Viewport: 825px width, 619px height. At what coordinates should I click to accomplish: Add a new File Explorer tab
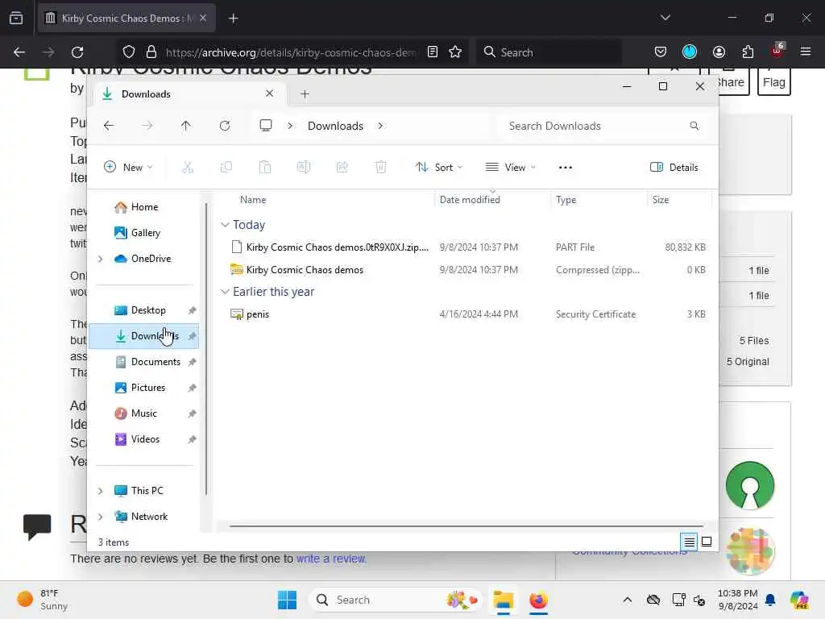[x=305, y=94]
